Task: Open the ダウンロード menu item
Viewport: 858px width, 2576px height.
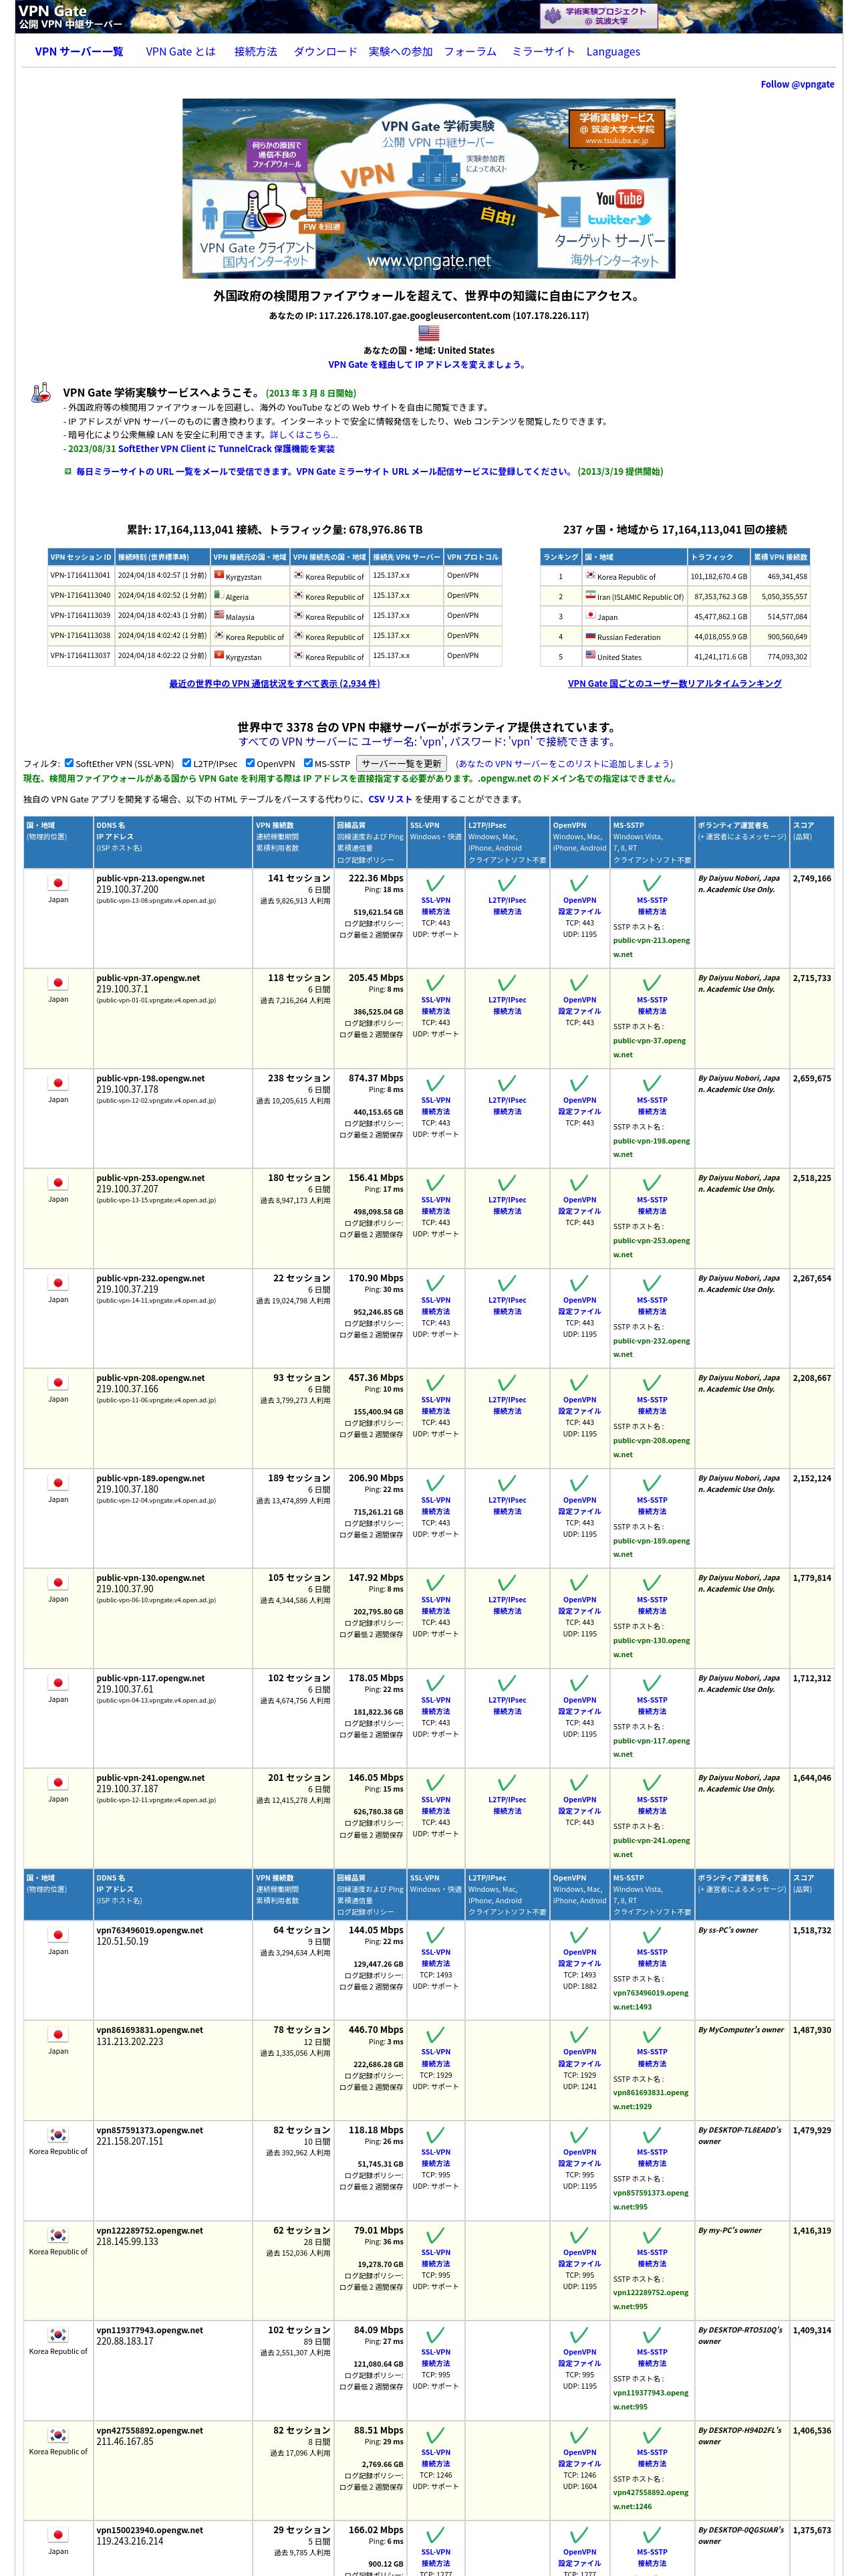Action: pyautogui.click(x=325, y=51)
